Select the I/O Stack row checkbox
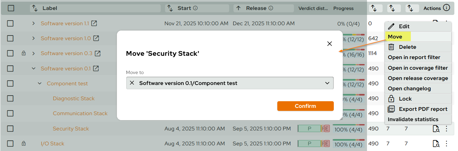458x151 pixels. tap(10, 144)
